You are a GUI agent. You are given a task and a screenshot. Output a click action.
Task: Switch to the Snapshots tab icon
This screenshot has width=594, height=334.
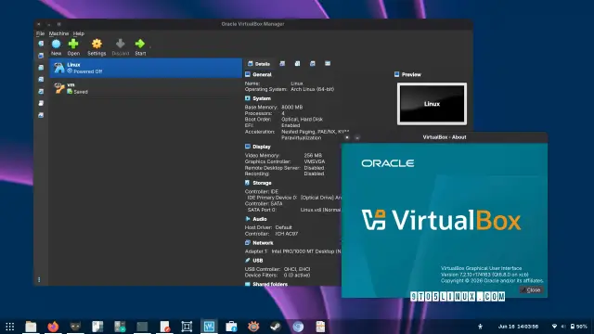click(x=282, y=64)
